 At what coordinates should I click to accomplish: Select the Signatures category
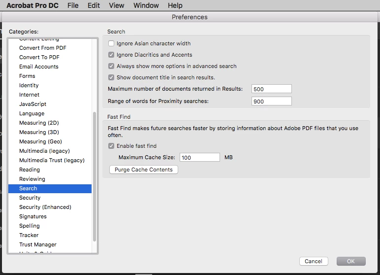coord(50,216)
